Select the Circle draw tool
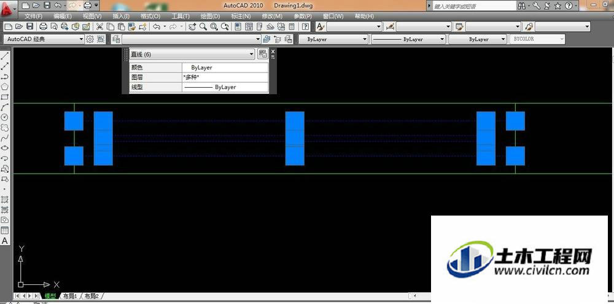This screenshot has height=304, width=614. 5,117
